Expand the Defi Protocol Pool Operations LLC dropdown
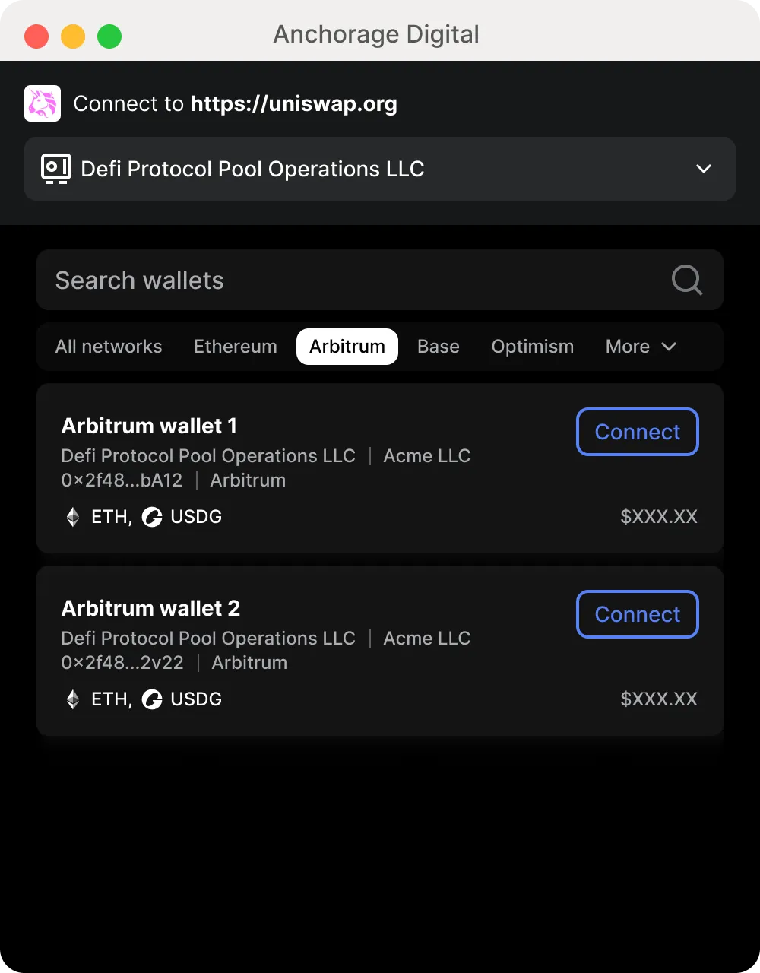Viewport: 760px width, 973px height. pyautogui.click(x=380, y=169)
